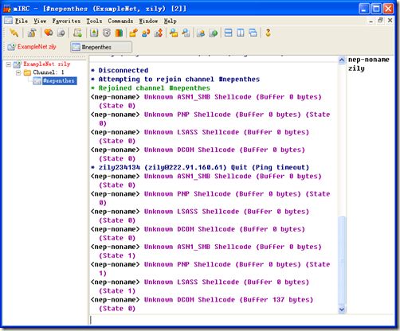Click the chat scrollbar up arrow

click(x=342, y=60)
